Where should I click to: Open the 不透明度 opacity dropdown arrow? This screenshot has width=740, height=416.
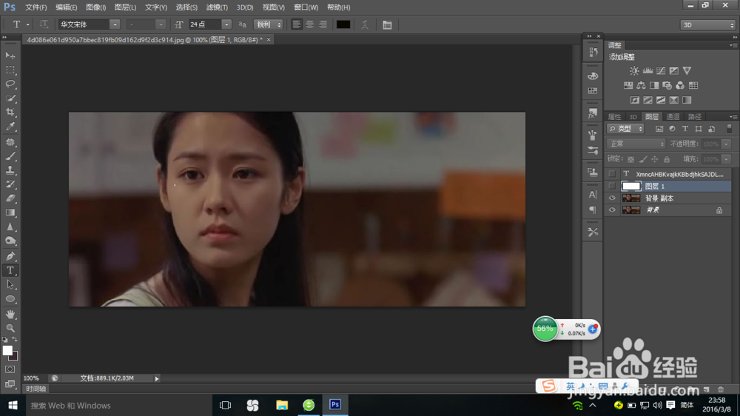(727, 144)
